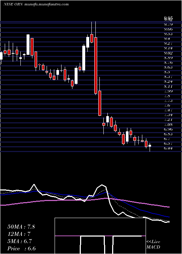Click the 50MA : 7.8 readout

(x=21, y=227)
